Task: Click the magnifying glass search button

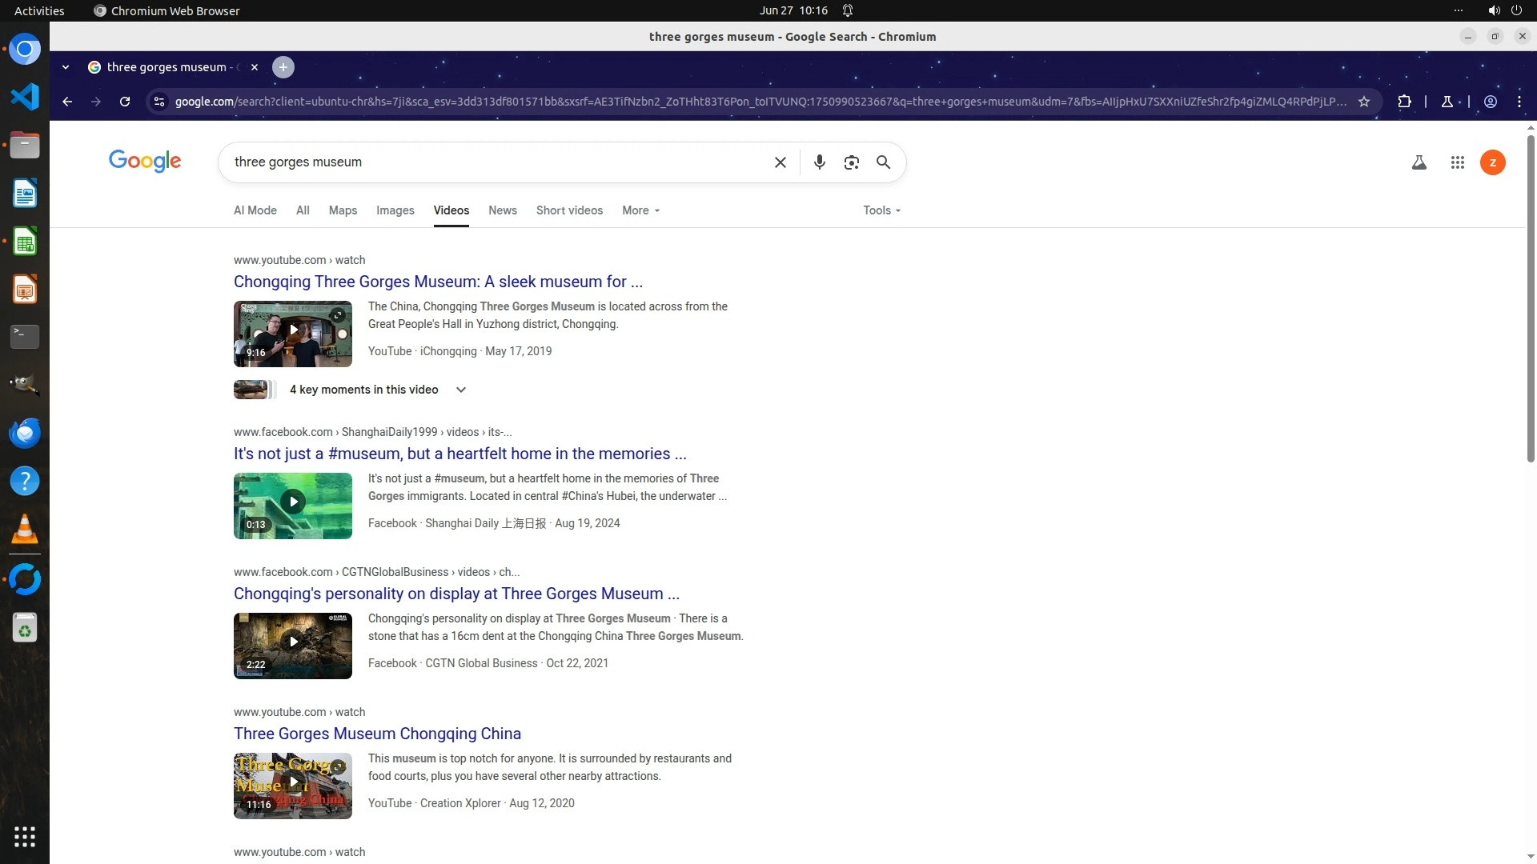Action: point(883,162)
